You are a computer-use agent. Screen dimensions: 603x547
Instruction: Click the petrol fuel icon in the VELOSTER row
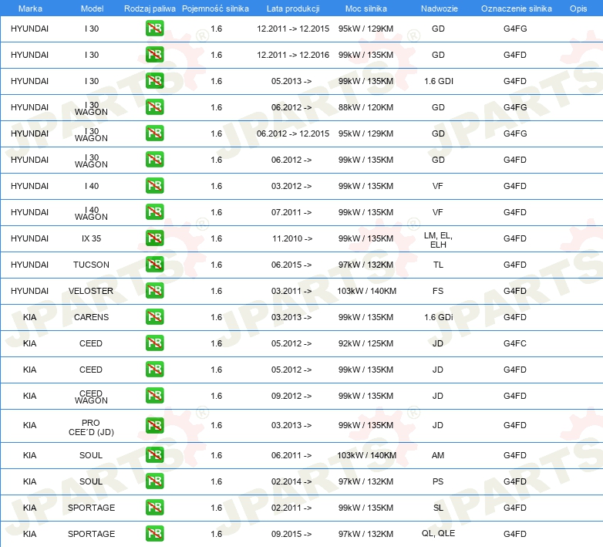154,290
